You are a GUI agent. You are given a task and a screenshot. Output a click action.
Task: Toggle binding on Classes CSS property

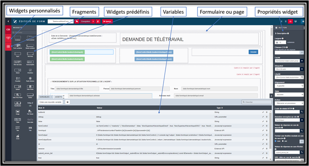(302, 53)
